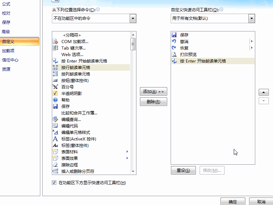The width and height of the screenshot is (273, 205).
Task: Click the 表面材料 icon
Action: pos(55,152)
